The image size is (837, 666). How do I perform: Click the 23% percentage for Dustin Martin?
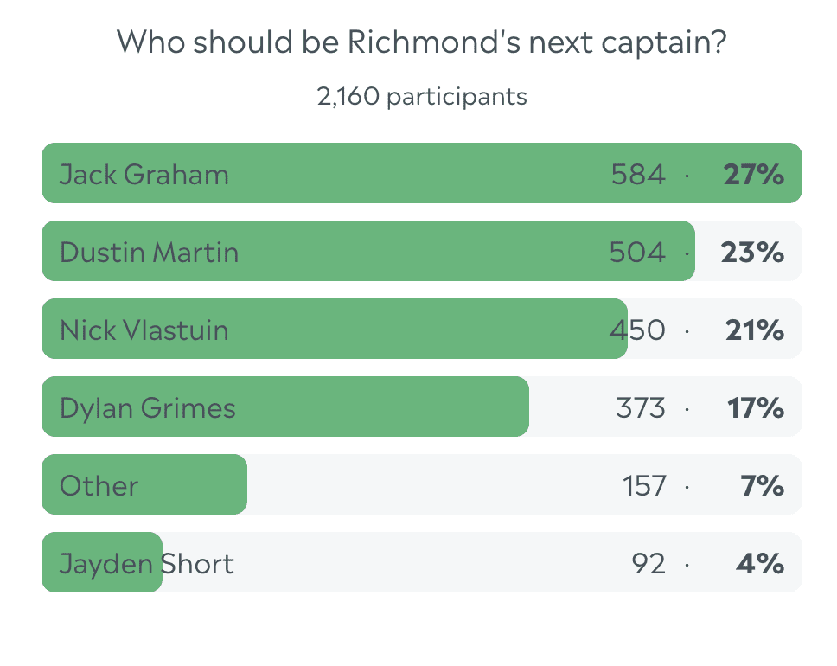coord(752,253)
